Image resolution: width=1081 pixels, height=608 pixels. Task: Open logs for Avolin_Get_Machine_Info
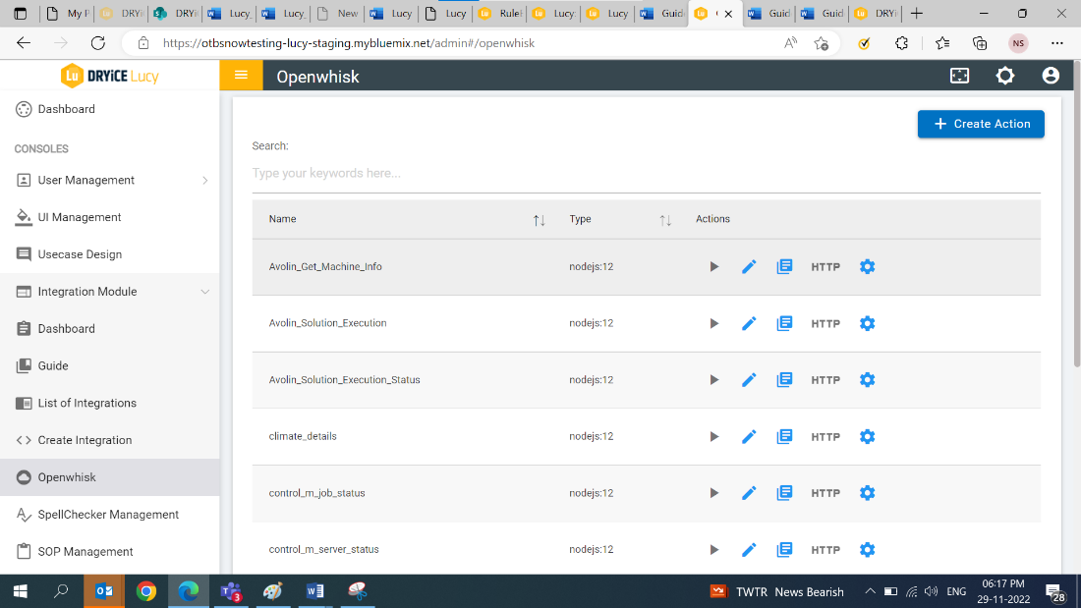[x=784, y=267]
